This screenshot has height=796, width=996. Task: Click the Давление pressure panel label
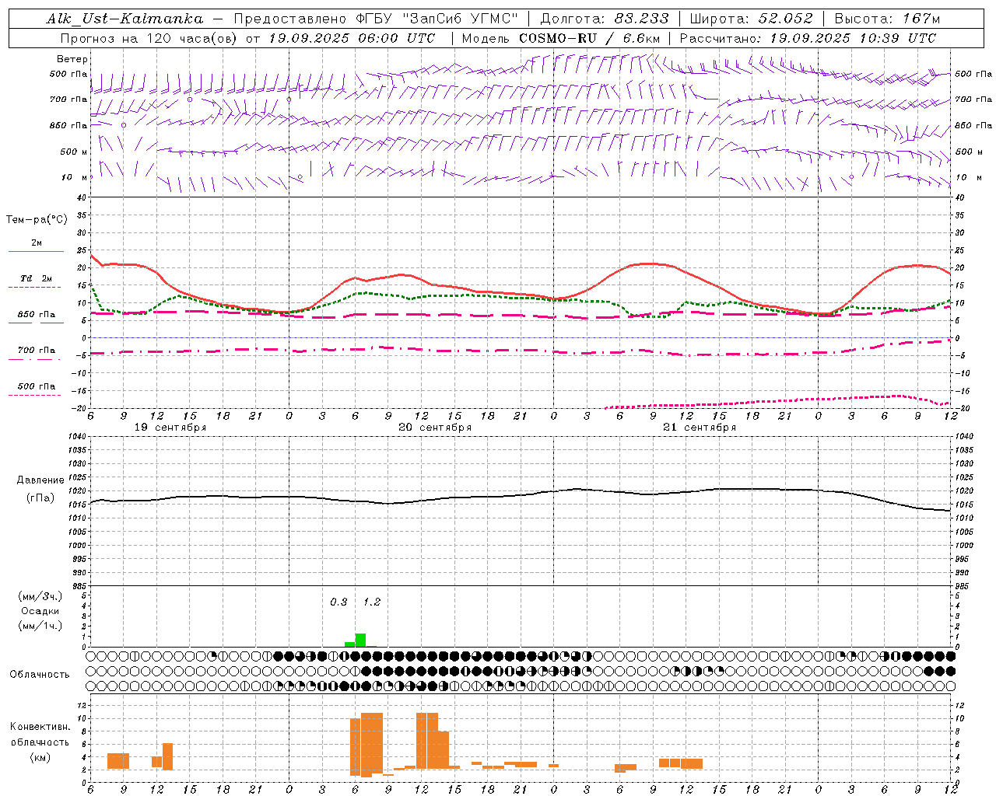pyautogui.click(x=40, y=480)
